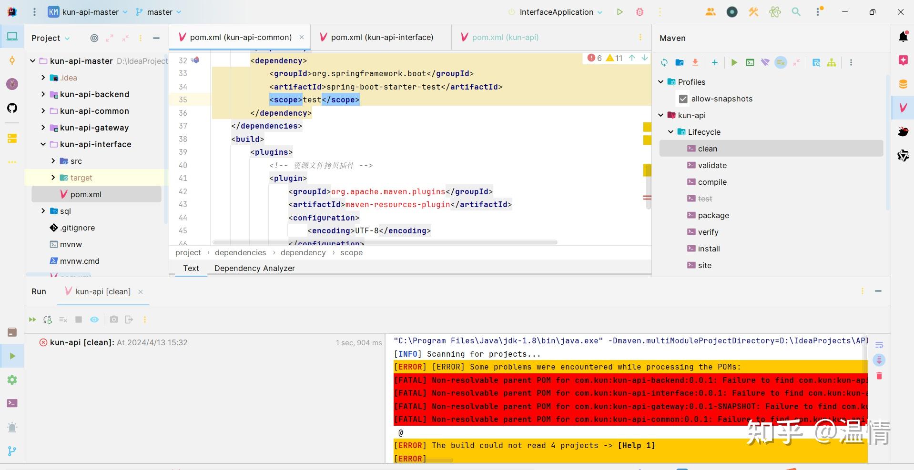
Task: Switch to the pom.xml (kun-api) tab
Action: (x=505, y=37)
